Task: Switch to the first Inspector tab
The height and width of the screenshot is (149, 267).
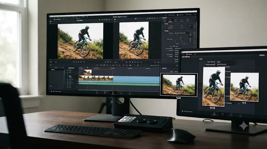Action: 165,20
